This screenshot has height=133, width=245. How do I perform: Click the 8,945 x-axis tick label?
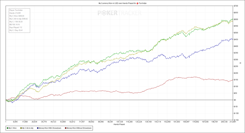15,122
